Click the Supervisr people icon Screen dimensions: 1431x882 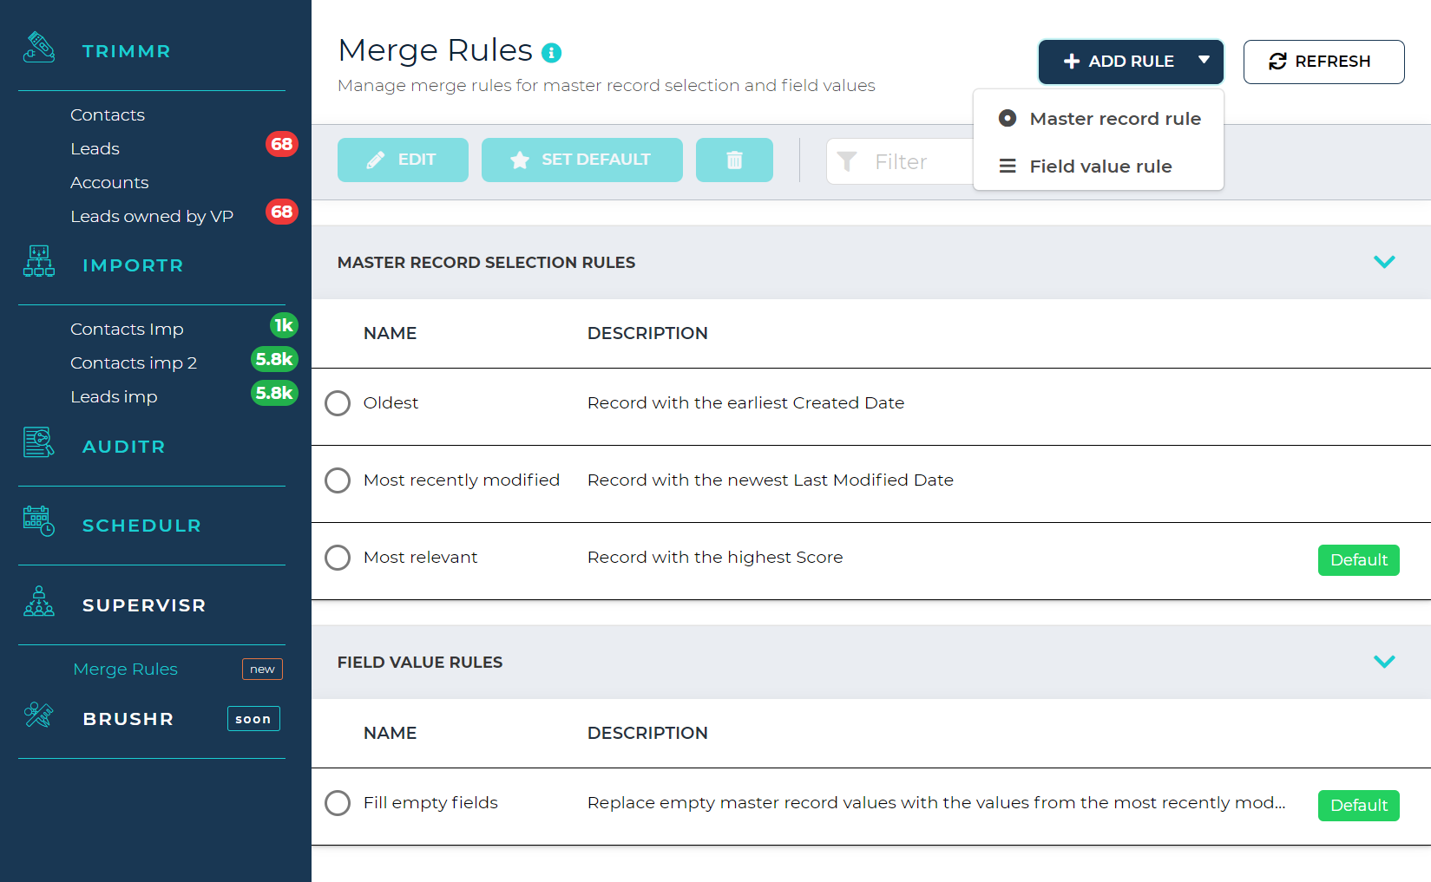coord(39,602)
